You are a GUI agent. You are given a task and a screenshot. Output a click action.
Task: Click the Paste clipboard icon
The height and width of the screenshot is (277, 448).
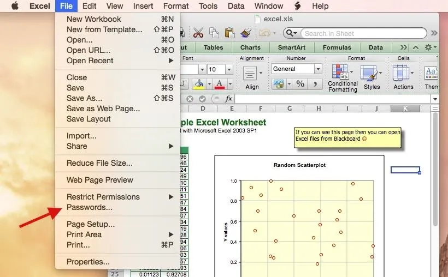click(229, 33)
